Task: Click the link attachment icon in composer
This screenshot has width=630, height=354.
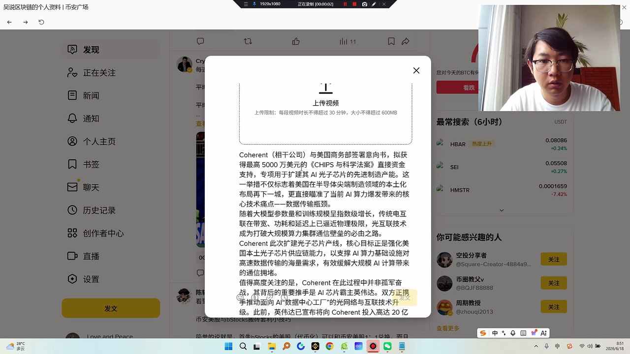Action: coord(270,297)
